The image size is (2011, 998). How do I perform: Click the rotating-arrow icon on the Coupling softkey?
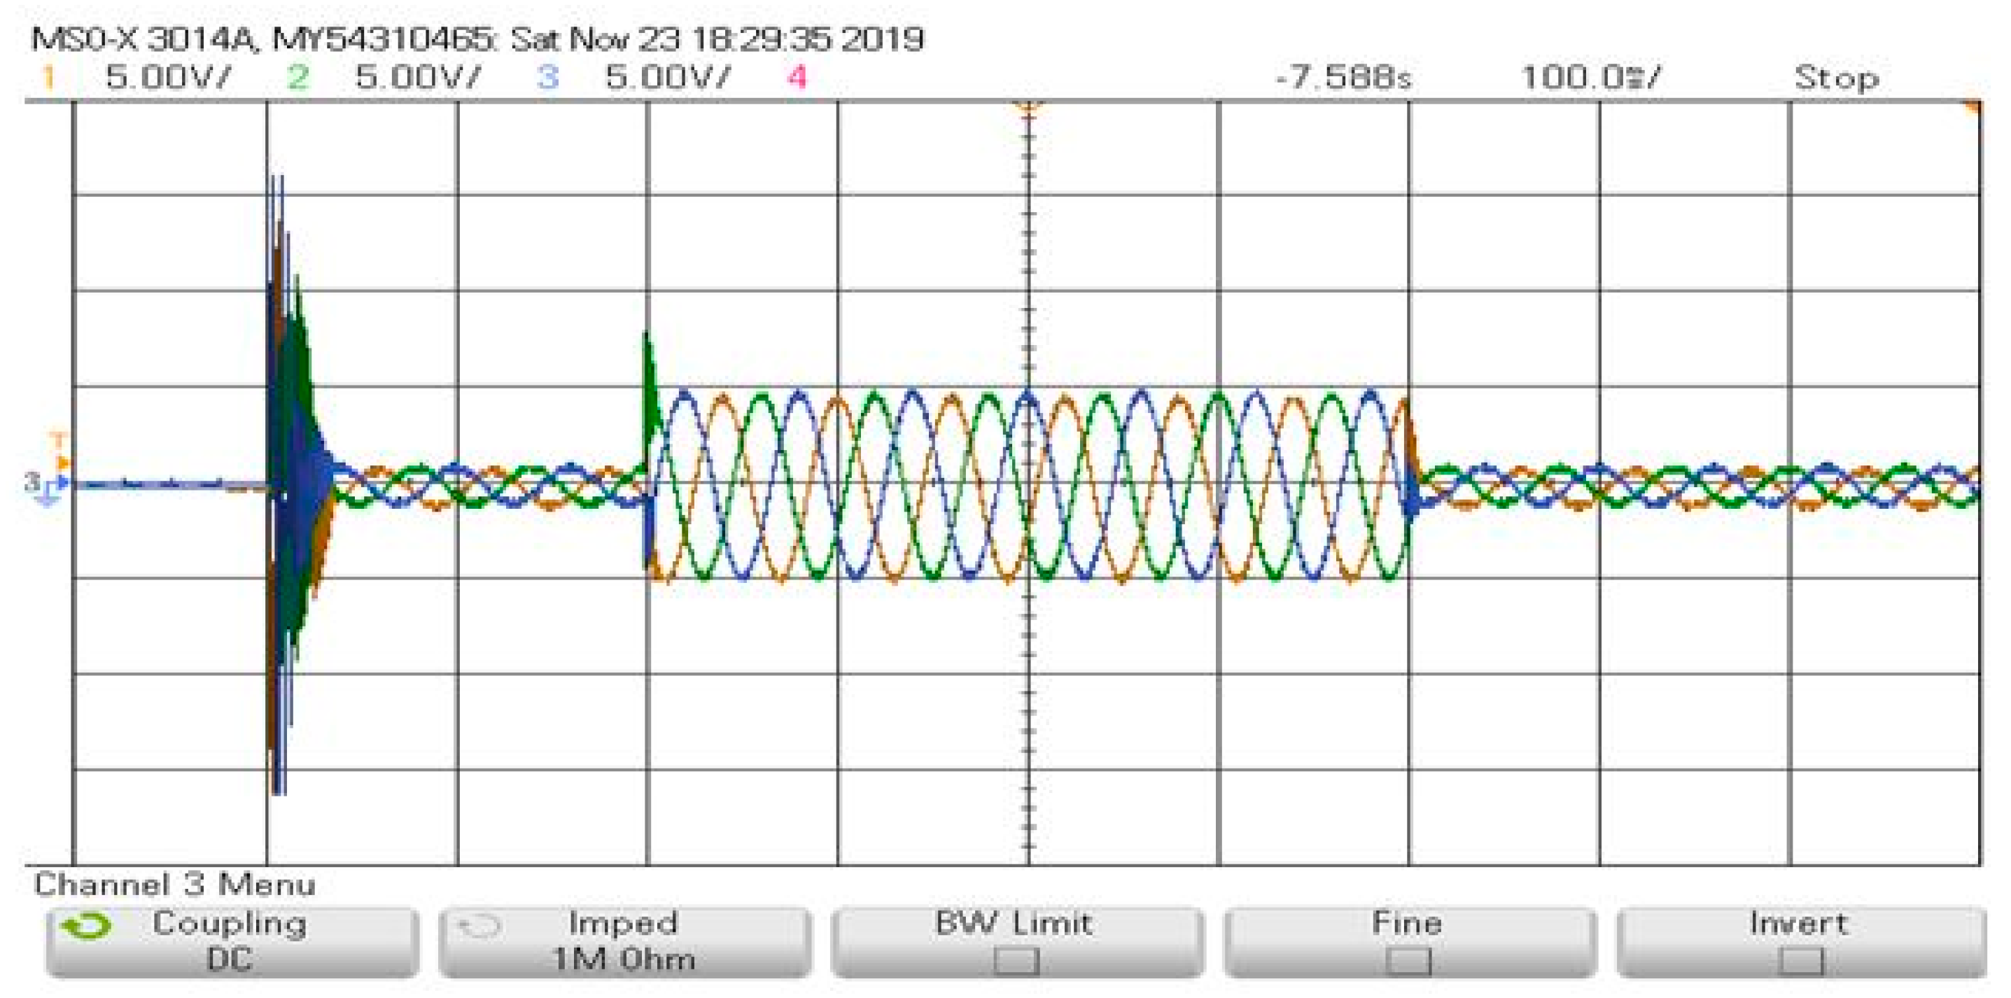(86, 926)
